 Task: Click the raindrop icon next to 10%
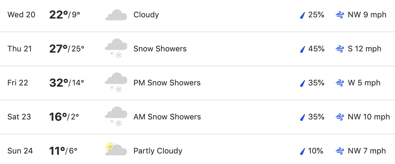point(303,151)
